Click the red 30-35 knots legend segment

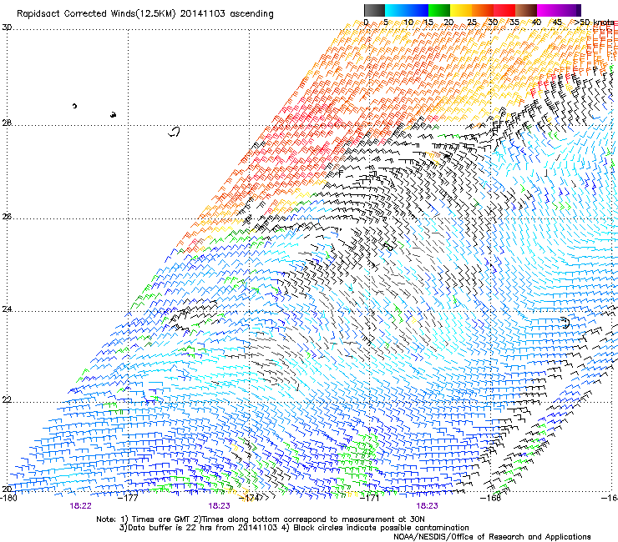[x=504, y=10]
